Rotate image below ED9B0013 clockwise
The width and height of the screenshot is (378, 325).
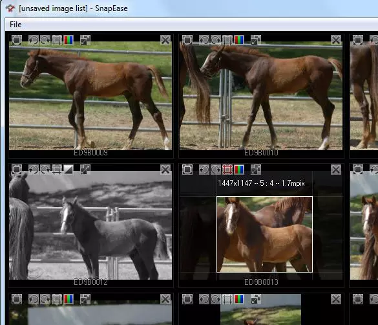click(216, 299)
